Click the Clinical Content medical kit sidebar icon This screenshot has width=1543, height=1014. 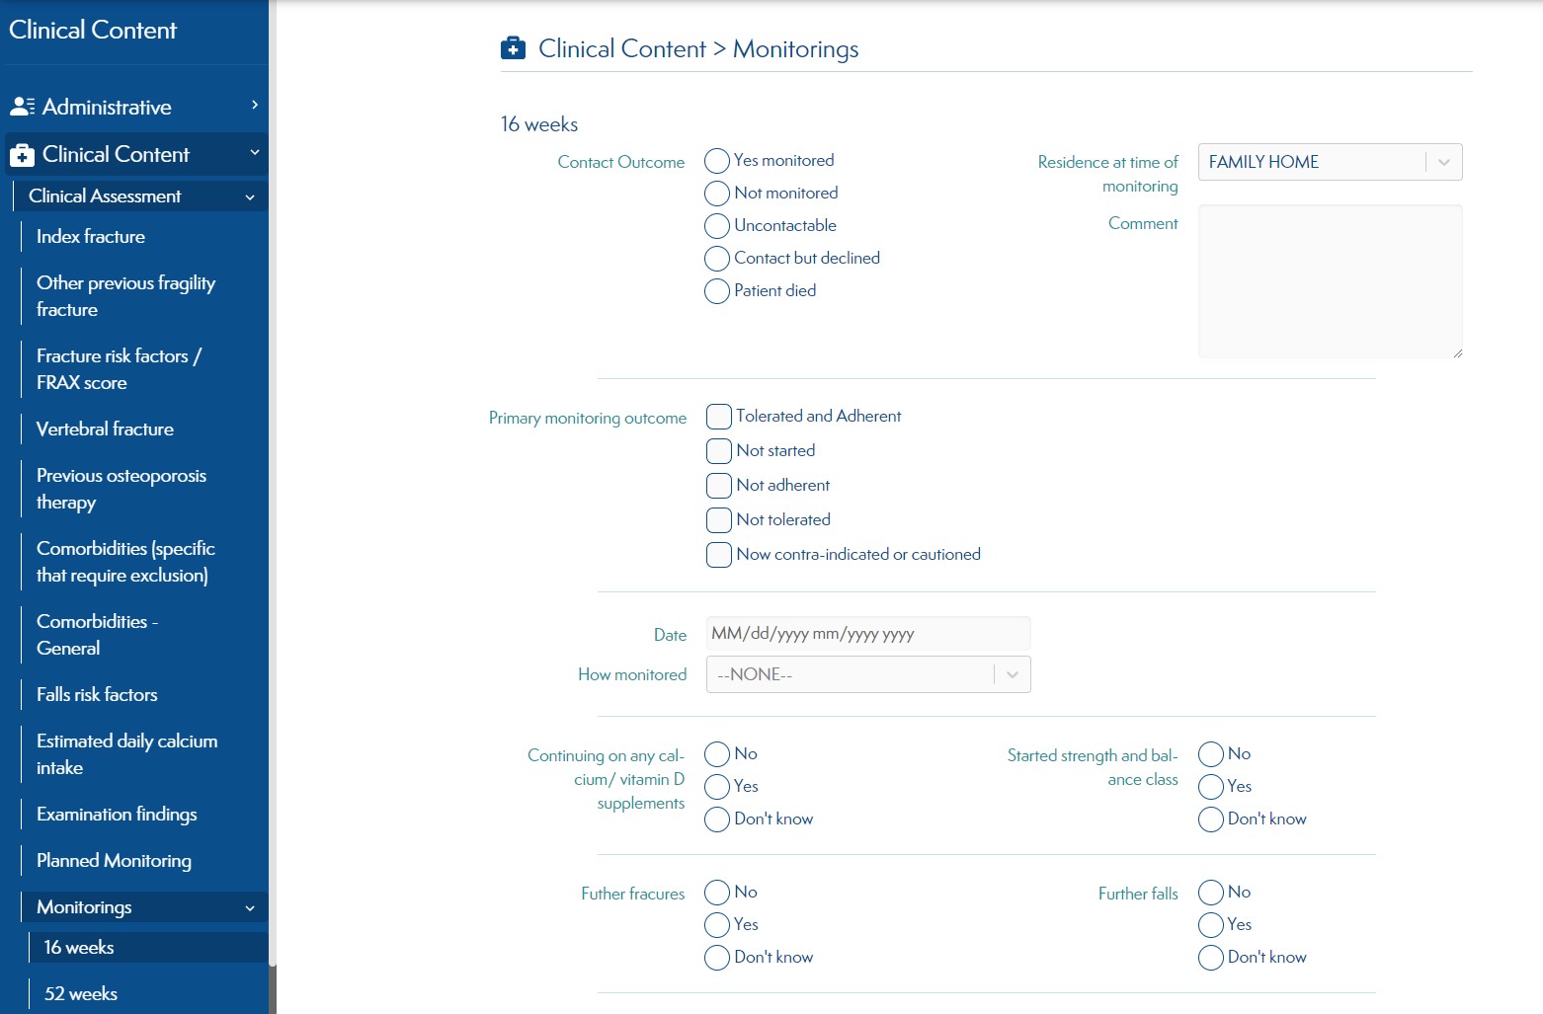tap(22, 155)
